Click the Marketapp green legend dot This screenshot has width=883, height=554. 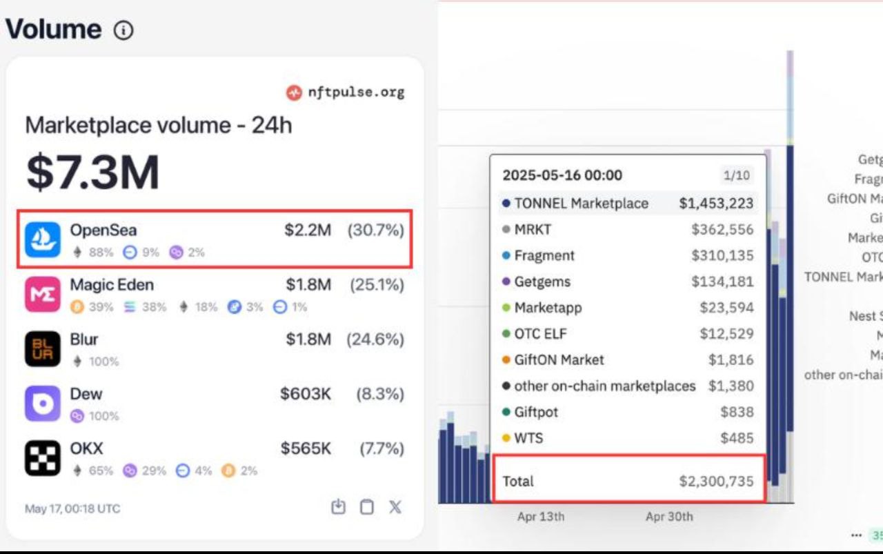tap(506, 308)
